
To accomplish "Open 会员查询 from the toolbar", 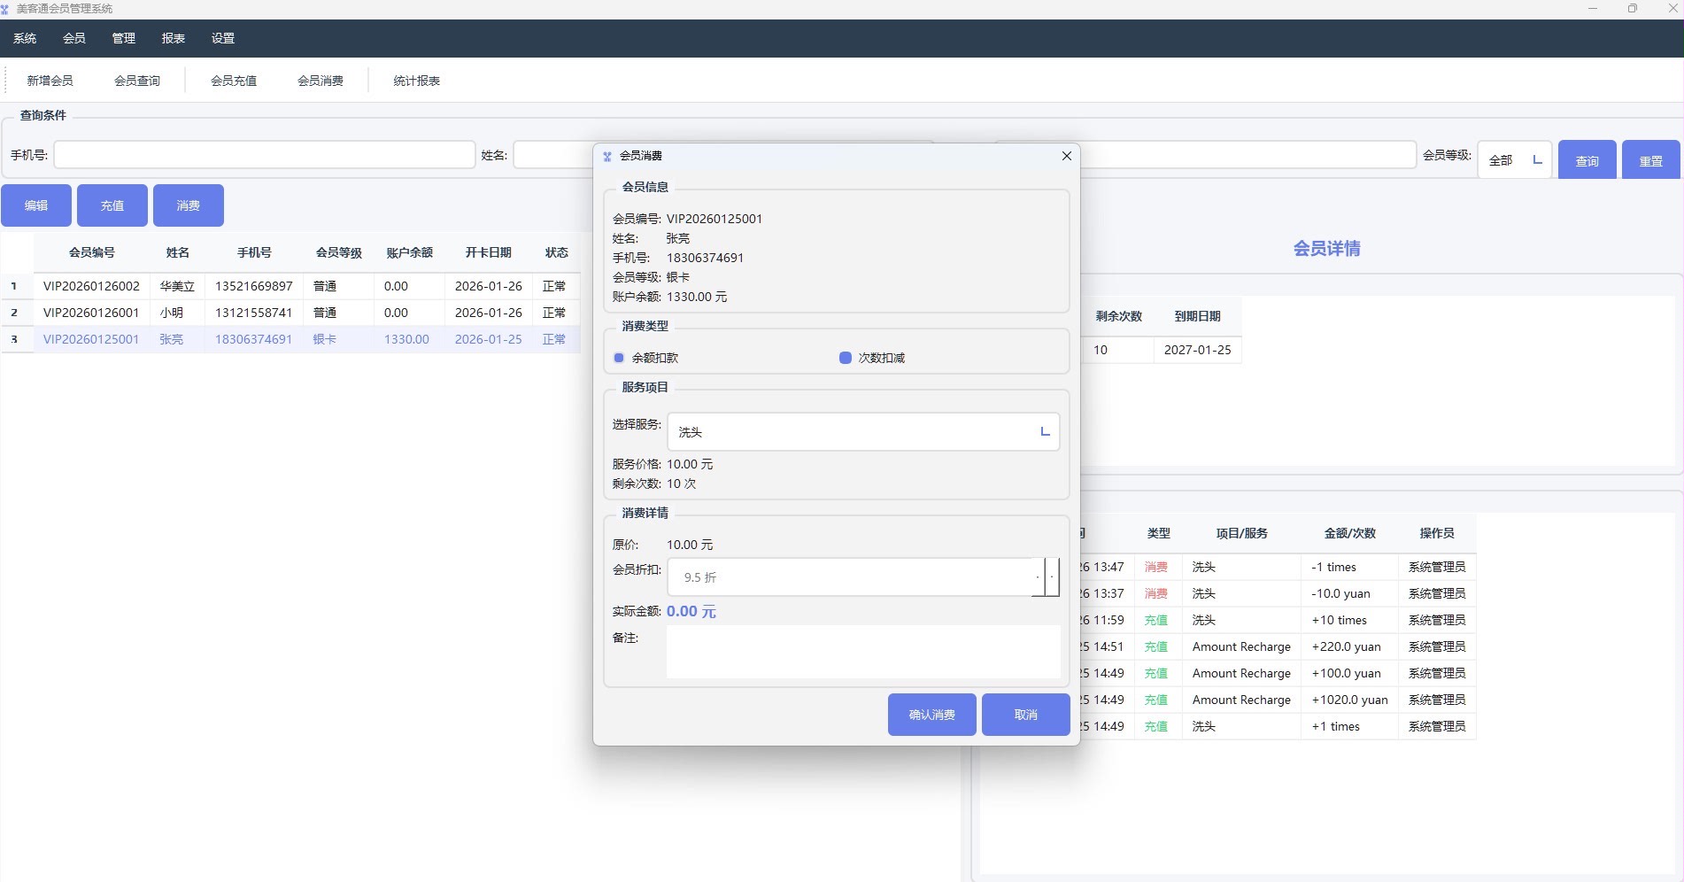I will (x=137, y=81).
